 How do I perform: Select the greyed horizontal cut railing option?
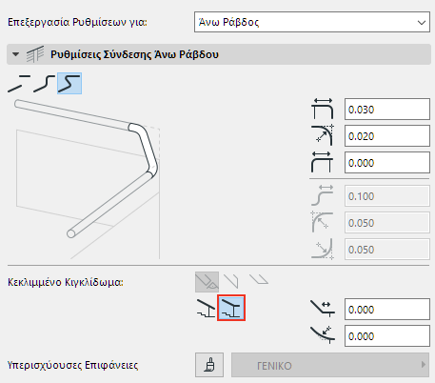[x=259, y=279]
